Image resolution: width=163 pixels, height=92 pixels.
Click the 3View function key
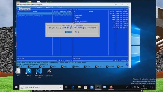pos(42,66)
